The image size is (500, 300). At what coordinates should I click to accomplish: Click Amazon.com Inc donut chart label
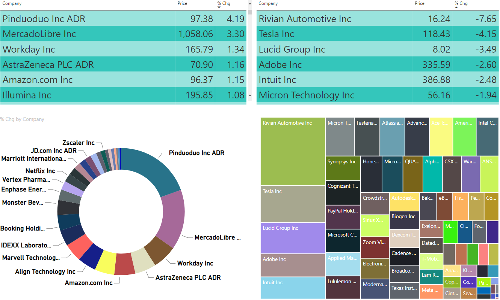[x=89, y=283]
